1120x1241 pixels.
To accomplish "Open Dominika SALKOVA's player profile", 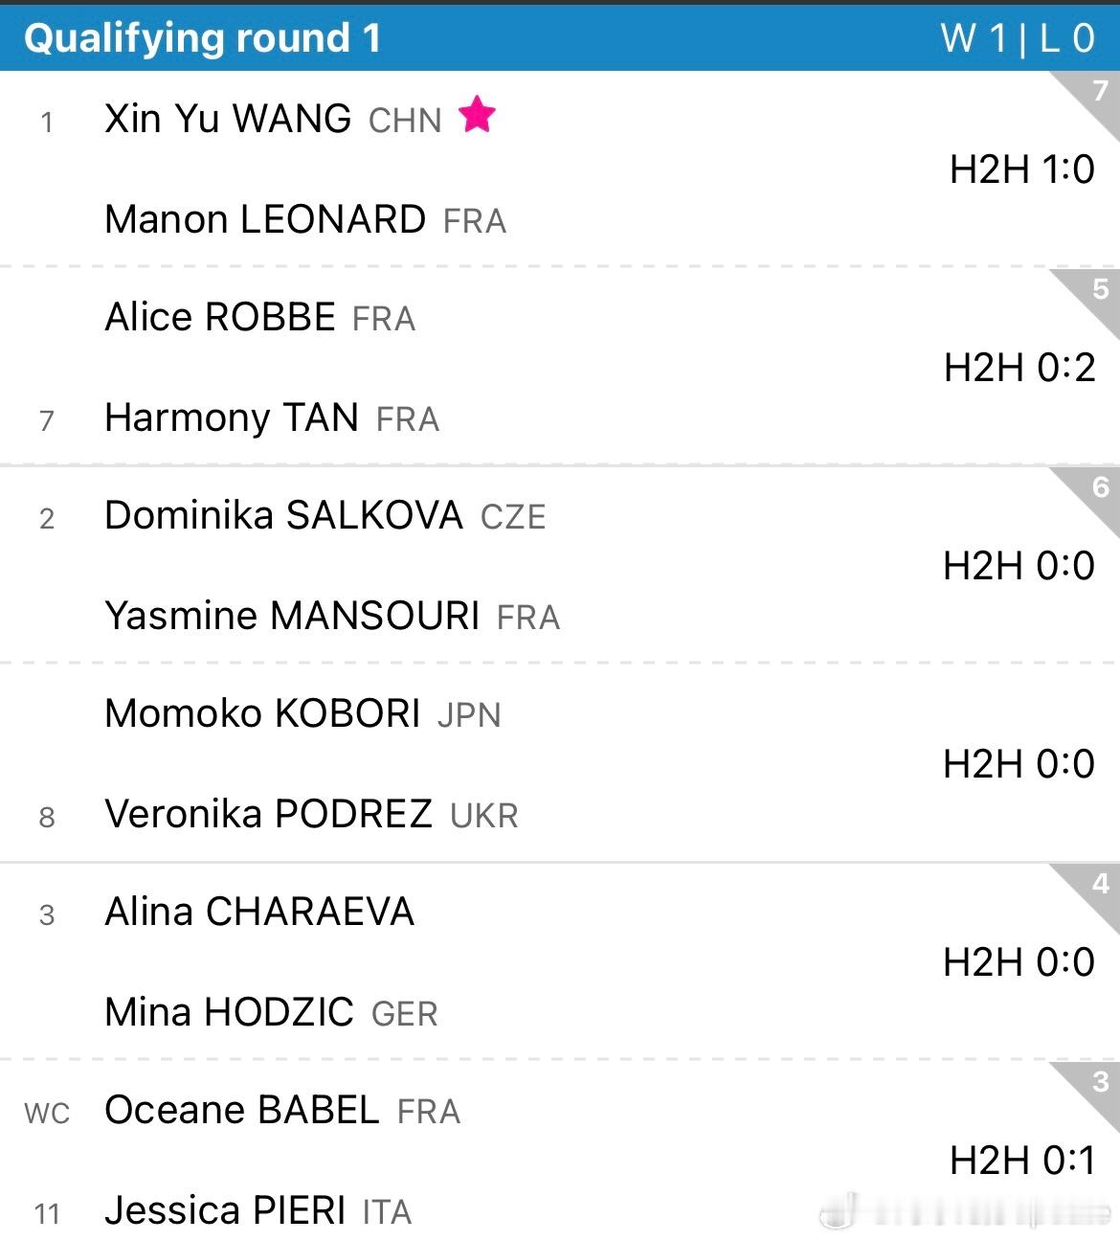I will coord(282,515).
